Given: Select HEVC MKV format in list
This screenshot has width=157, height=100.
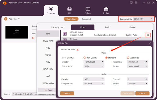Looking at the screenshot, I should [48, 69].
